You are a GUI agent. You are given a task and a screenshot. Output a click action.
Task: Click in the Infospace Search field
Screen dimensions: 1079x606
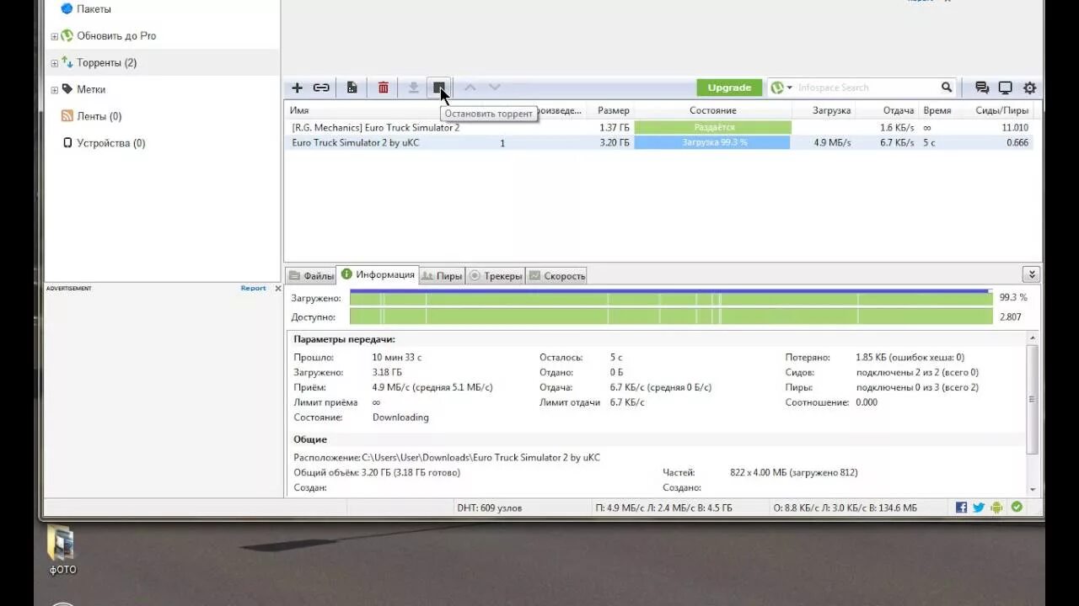tap(867, 88)
